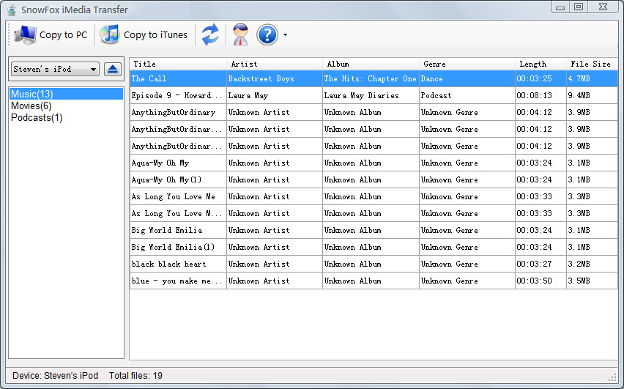Expand the arrow next to help icon
The image size is (624, 389).
[285, 35]
